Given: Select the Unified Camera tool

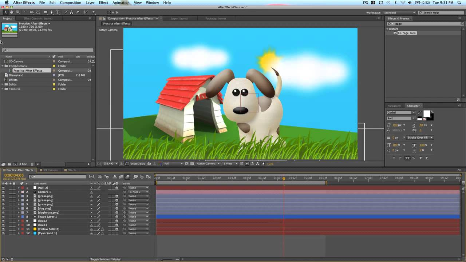Looking at the screenshot, I should point(32,12).
